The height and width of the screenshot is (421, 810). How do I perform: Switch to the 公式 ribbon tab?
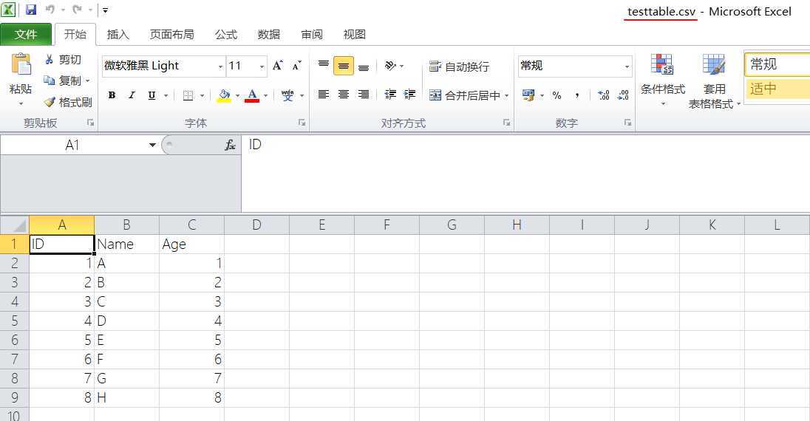225,34
